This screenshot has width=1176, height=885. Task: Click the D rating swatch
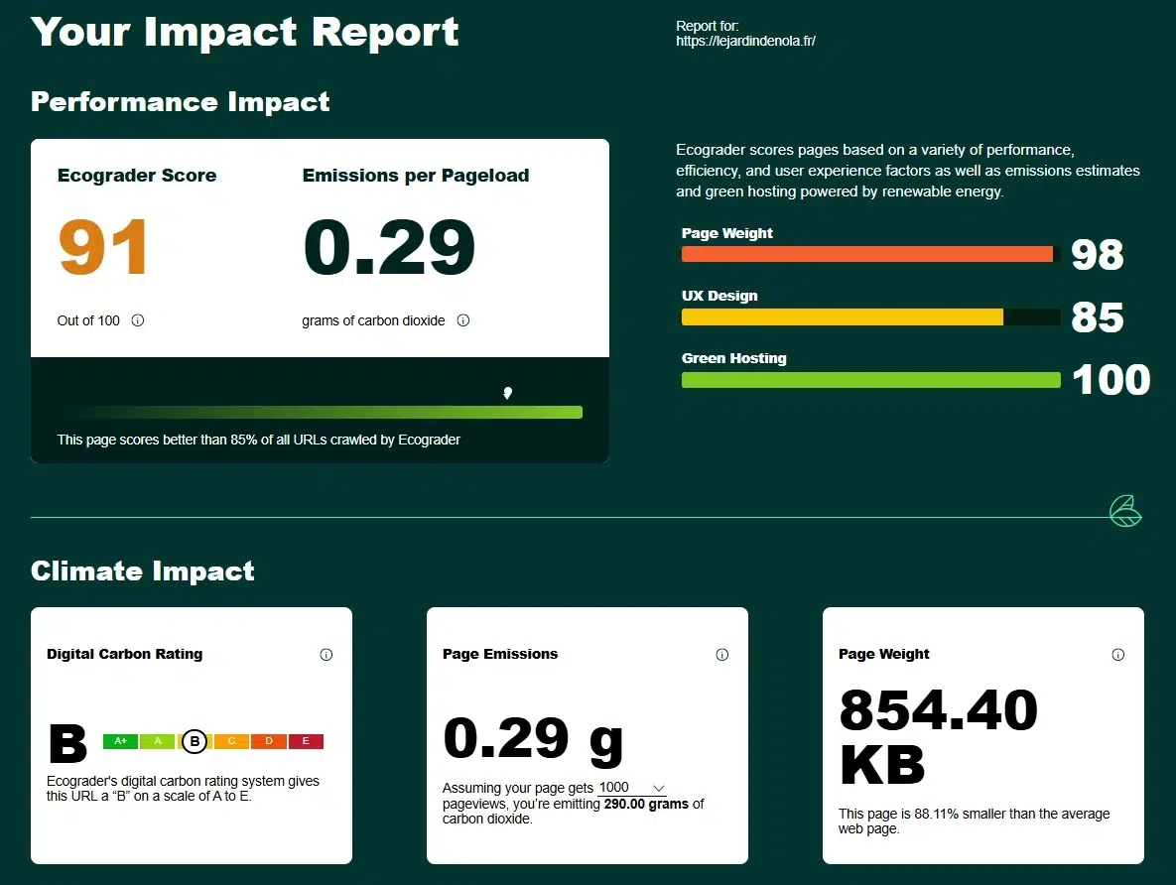click(x=269, y=741)
